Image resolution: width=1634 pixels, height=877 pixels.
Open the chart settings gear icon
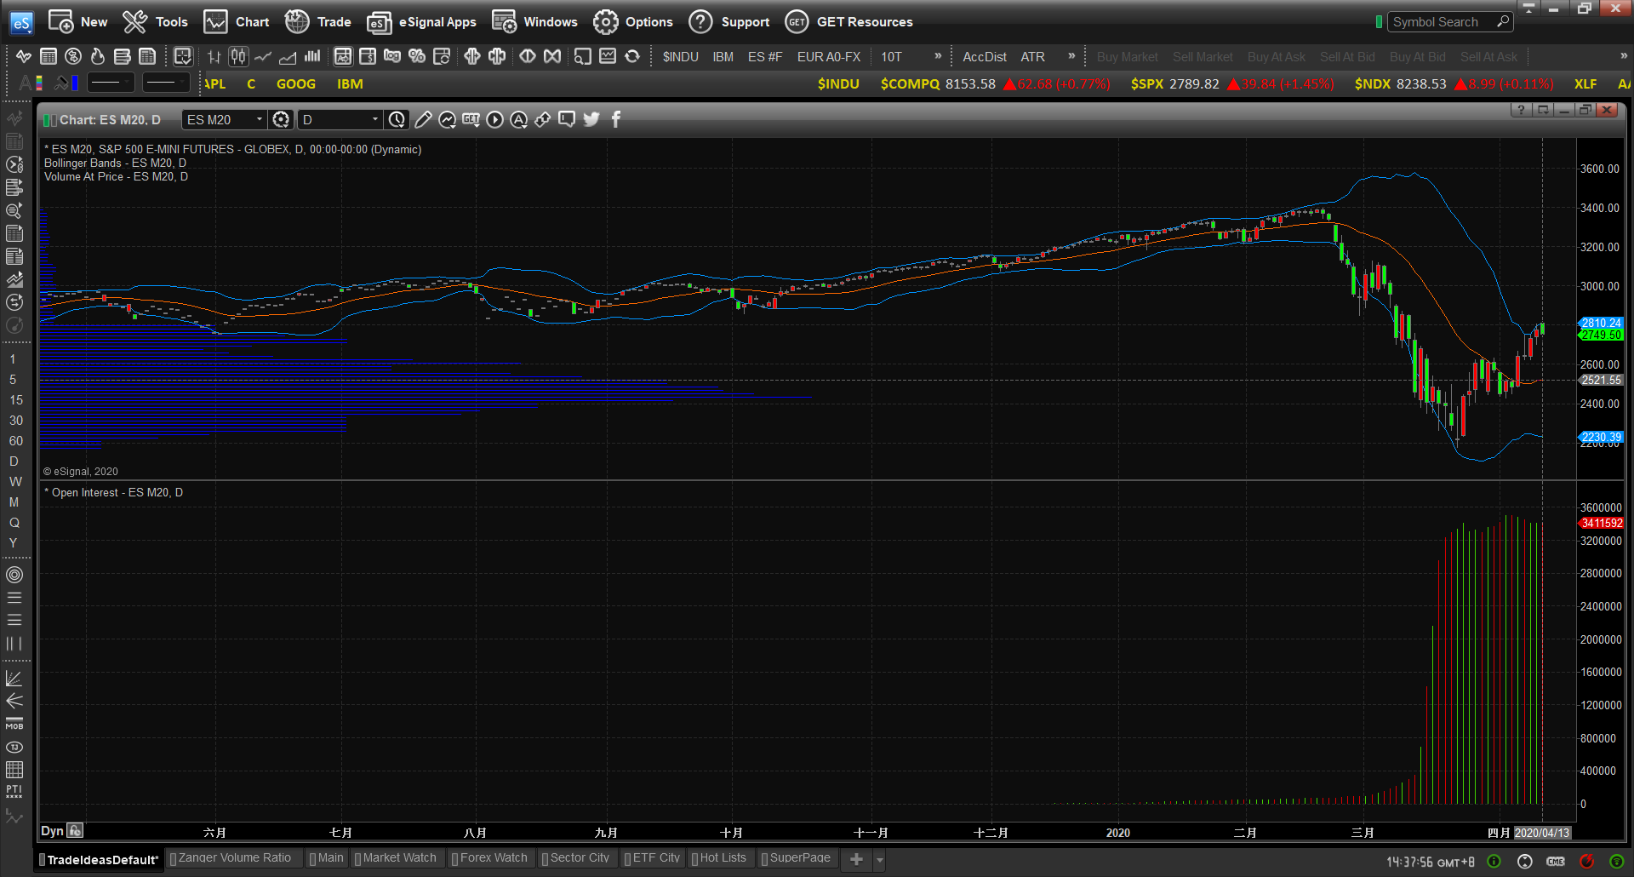click(282, 119)
